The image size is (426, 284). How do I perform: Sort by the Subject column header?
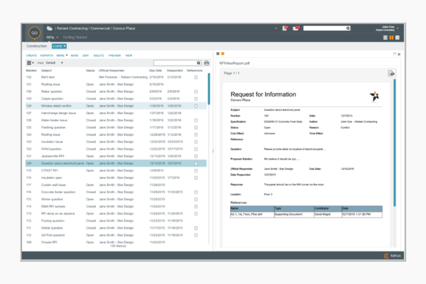[x=46, y=70]
